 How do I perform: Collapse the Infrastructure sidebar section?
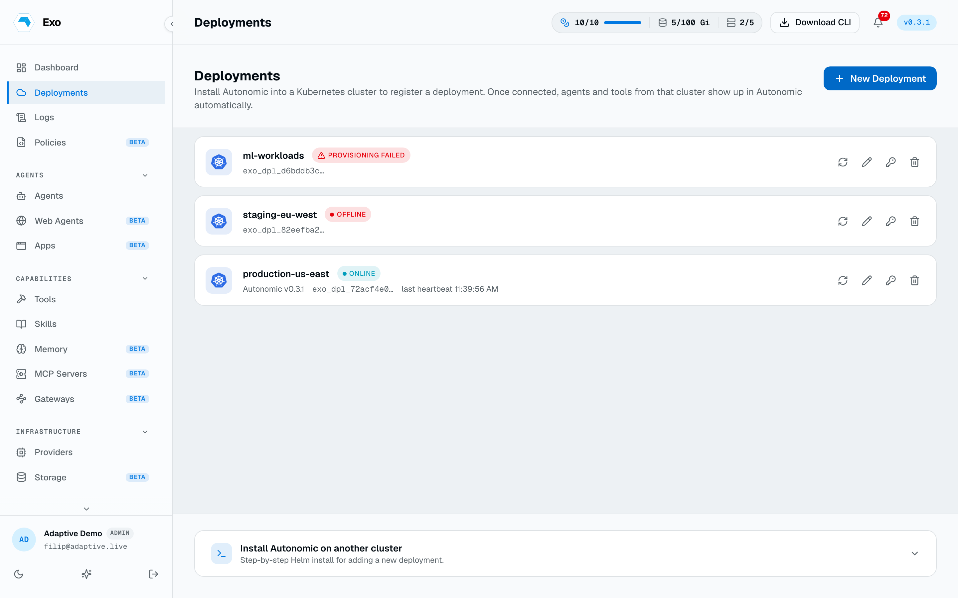click(x=145, y=432)
